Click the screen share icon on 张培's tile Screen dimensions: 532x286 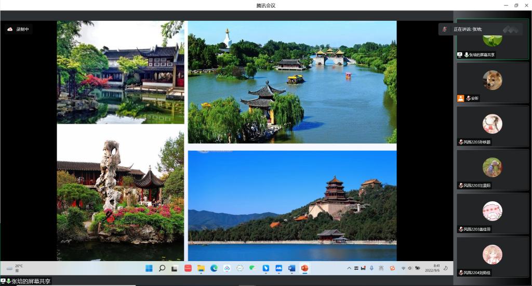tap(460, 55)
